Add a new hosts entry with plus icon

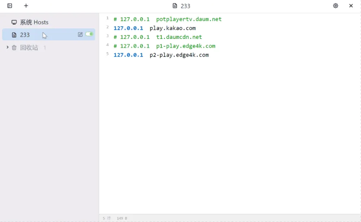[x=26, y=6]
